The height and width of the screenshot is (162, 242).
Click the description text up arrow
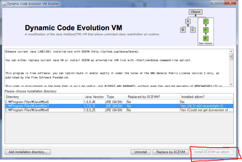[x=231, y=51]
